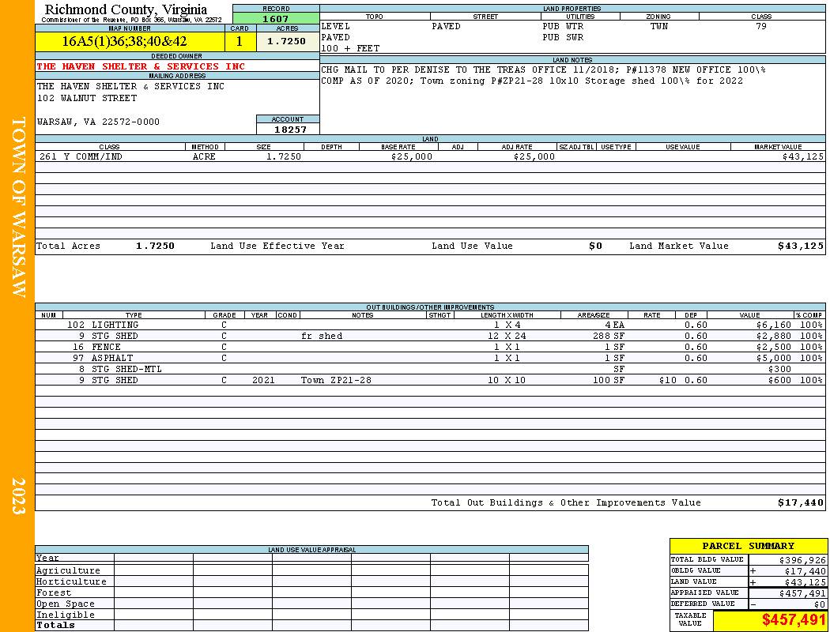Click the PUB SWR utilities entry
Image resolution: width=830 pixels, height=632 pixels.
[563, 38]
